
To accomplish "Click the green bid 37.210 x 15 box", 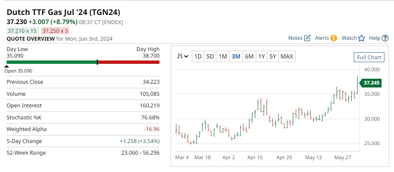I will pos(22,31).
